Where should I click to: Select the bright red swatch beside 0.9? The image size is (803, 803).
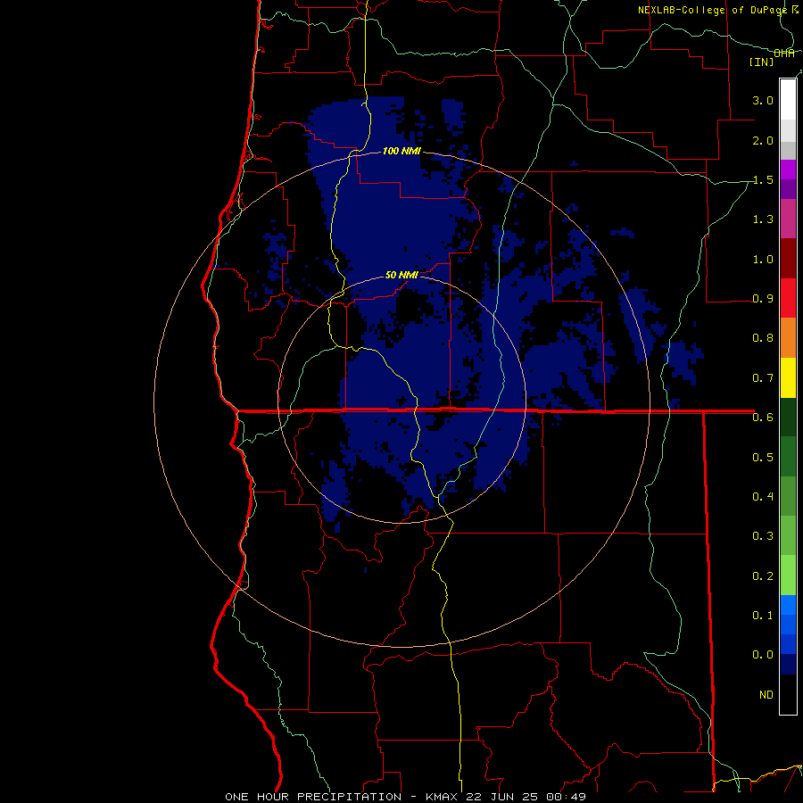coord(788,298)
